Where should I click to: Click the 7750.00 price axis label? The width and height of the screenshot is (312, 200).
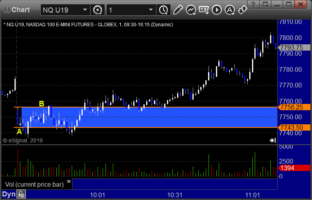[290, 117]
